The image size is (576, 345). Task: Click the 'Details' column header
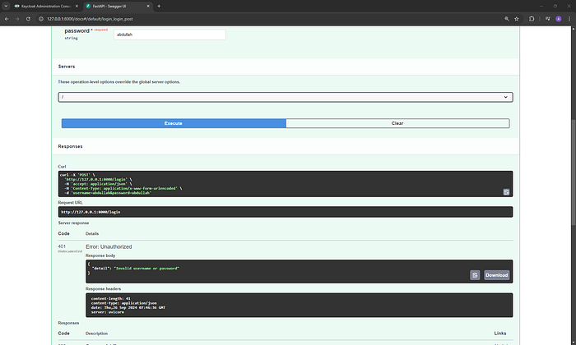pyautogui.click(x=92, y=233)
